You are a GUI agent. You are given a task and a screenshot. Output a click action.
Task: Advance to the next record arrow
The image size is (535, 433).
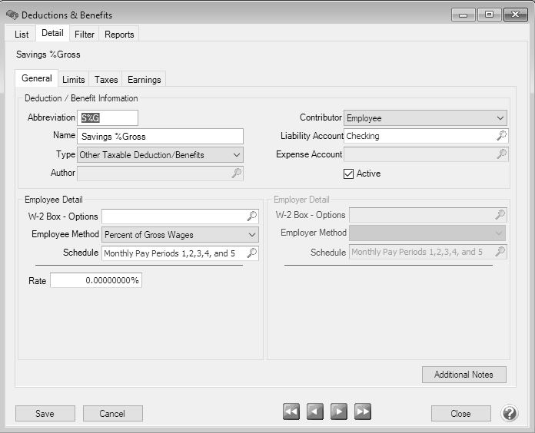coord(339,413)
